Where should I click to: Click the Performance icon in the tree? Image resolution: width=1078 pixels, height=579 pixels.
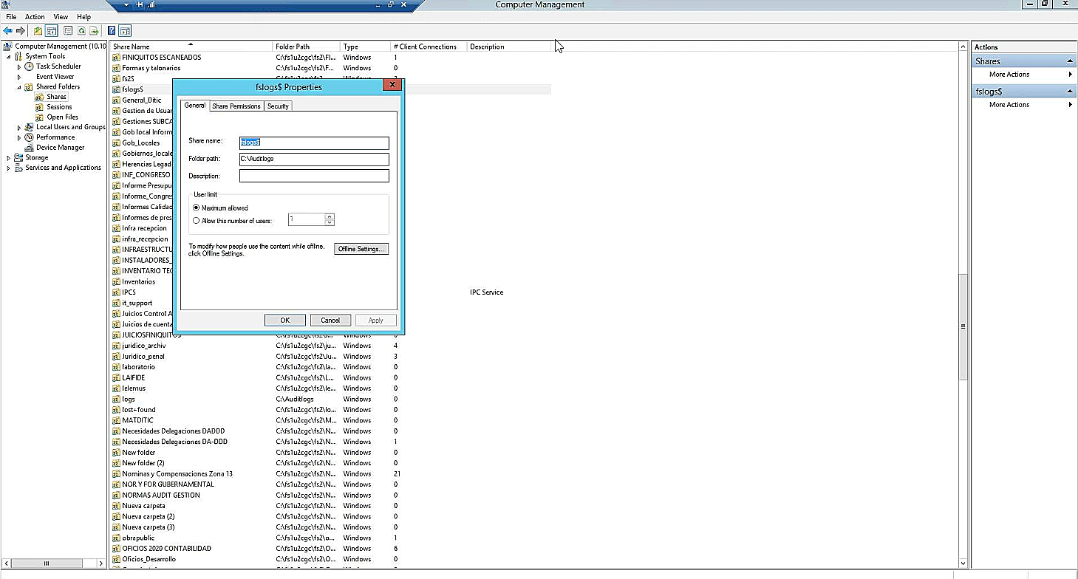[30, 137]
